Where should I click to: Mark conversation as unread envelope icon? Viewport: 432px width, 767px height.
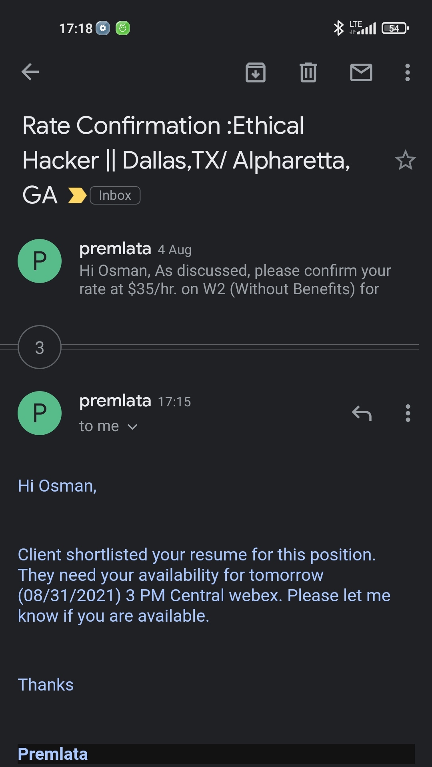(x=361, y=72)
